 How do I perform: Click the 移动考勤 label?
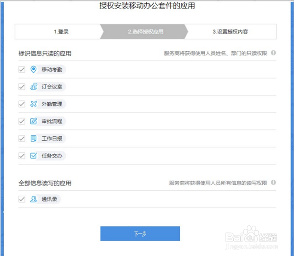[x=52, y=69]
